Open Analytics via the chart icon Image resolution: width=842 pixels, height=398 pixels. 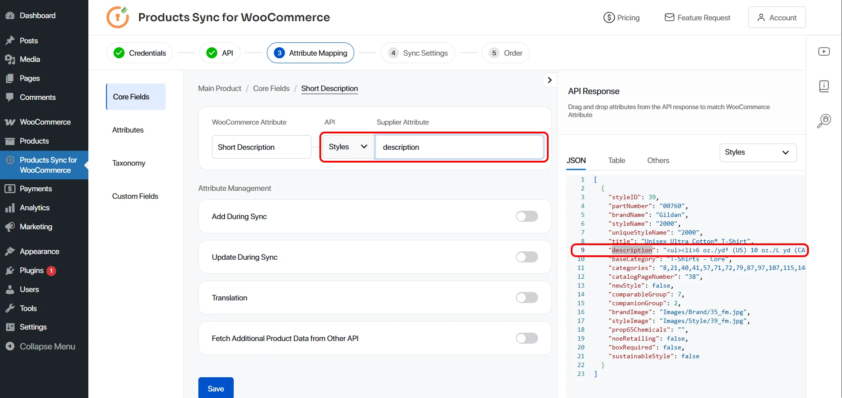pyautogui.click(x=11, y=208)
